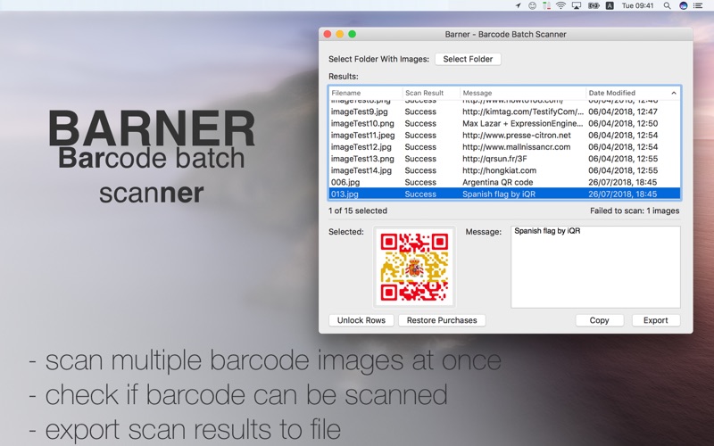Click the battery status icon
Screen dimensions: 714x446
pyautogui.click(x=594, y=5)
